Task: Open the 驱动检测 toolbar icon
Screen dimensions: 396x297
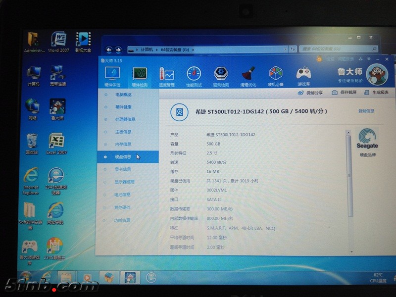Action: click(x=221, y=76)
